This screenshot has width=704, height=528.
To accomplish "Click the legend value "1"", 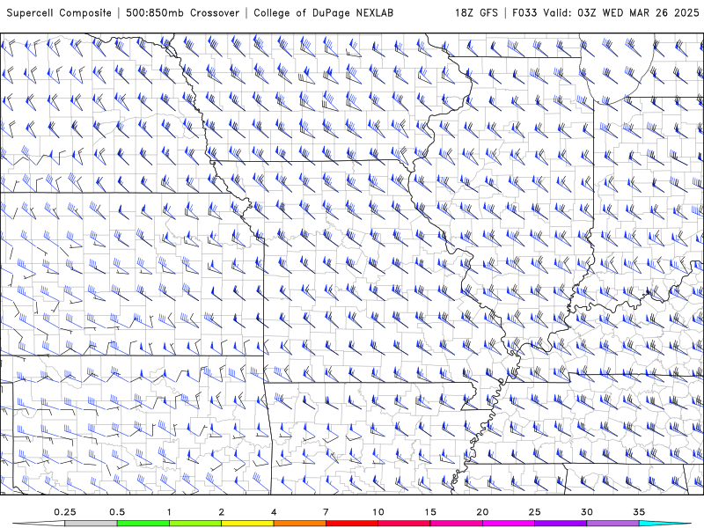I will [x=169, y=512].
